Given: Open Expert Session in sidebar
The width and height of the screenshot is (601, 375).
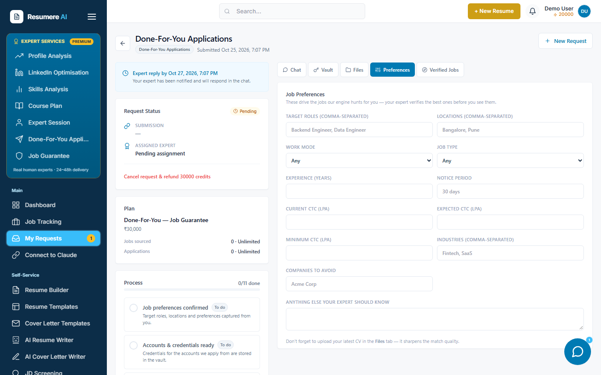Looking at the screenshot, I should pyautogui.click(x=53, y=122).
